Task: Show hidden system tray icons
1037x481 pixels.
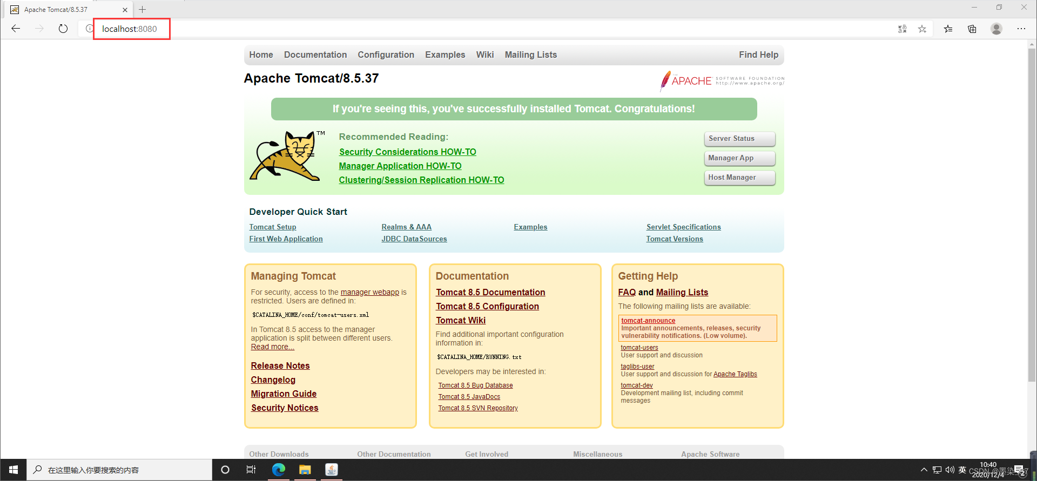Action: [x=924, y=470]
